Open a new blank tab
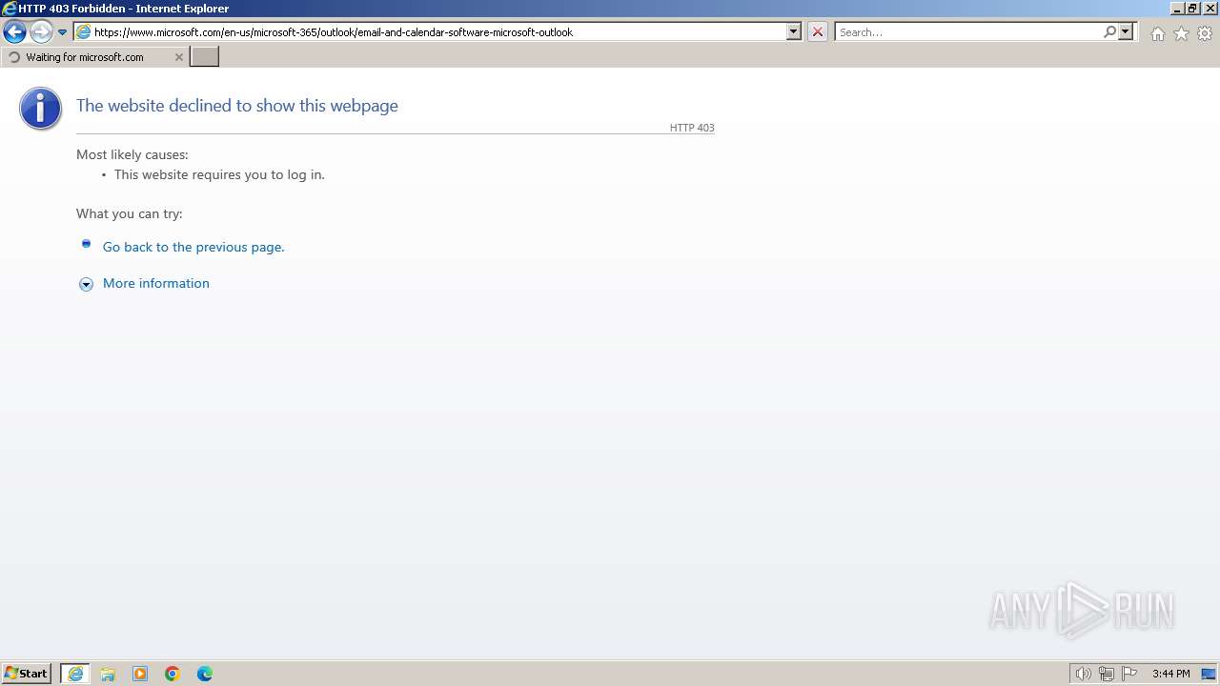 pos(205,57)
